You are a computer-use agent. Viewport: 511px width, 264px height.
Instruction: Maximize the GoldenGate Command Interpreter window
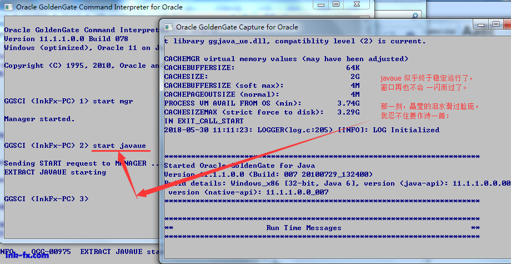click(336, 4)
